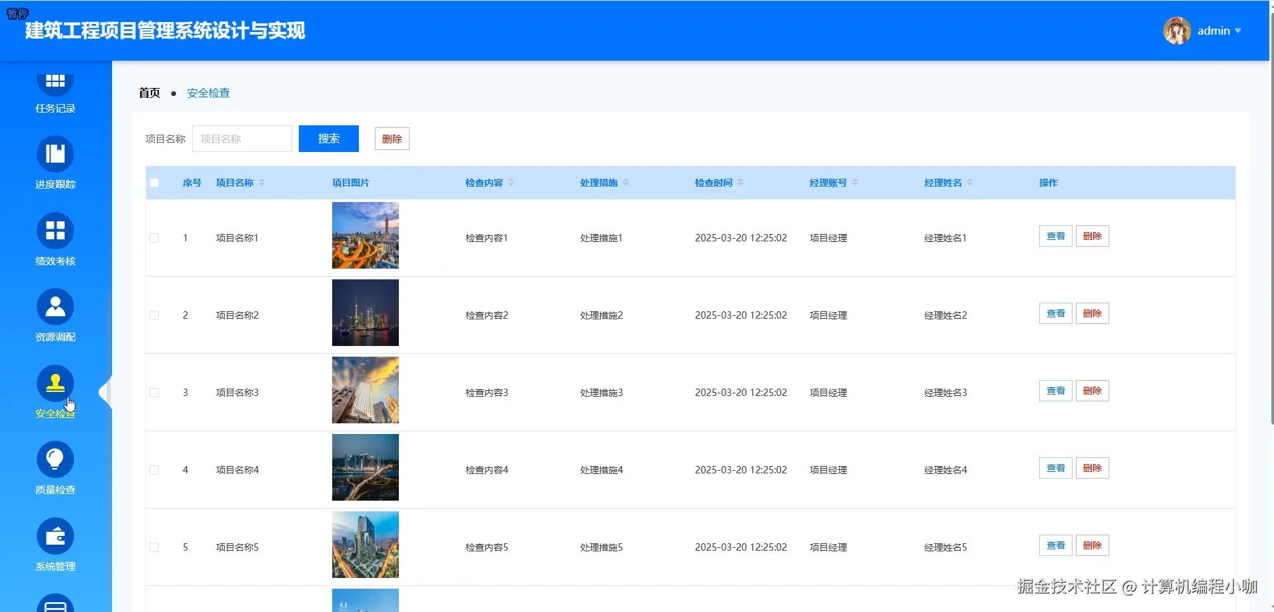Go to 首页 breadcrumb
Viewport: 1274px width, 612px height.
(x=149, y=93)
